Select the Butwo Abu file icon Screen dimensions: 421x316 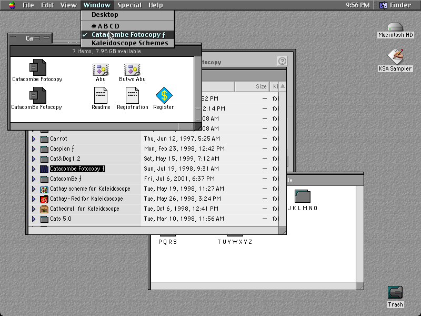point(132,70)
